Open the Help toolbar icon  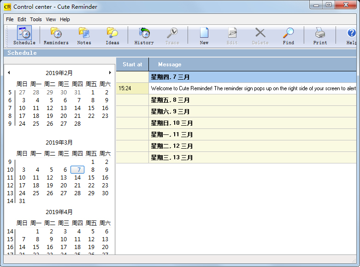coord(351,35)
